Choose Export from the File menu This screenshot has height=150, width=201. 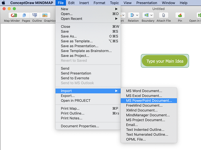click(x=68, y=96)
